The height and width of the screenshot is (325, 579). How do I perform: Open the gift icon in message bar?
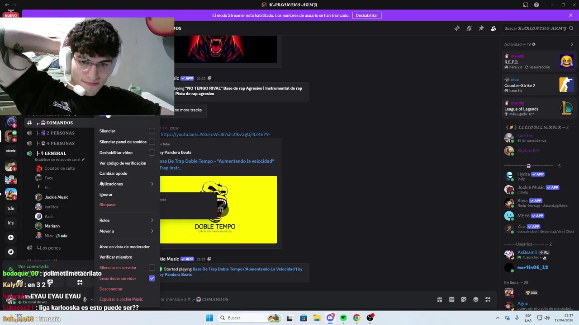coord(439,299)
